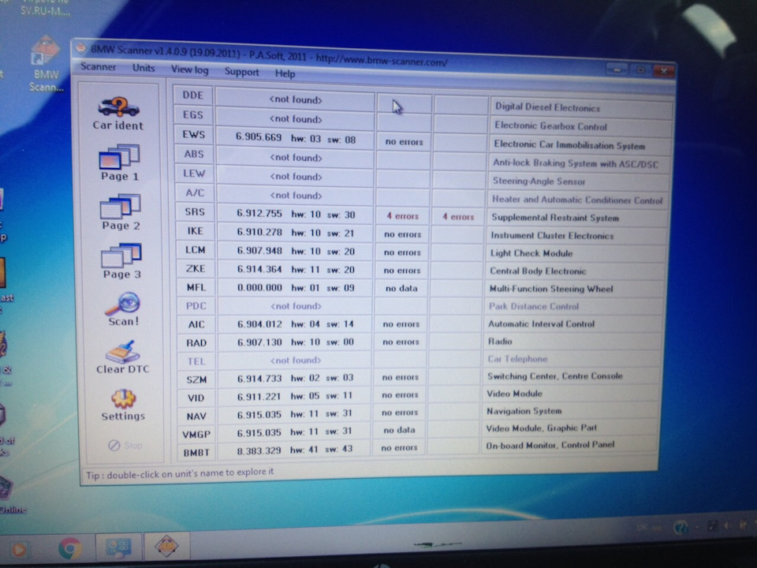
Task: Open the Support menu
Action: (x=241, y=72)
